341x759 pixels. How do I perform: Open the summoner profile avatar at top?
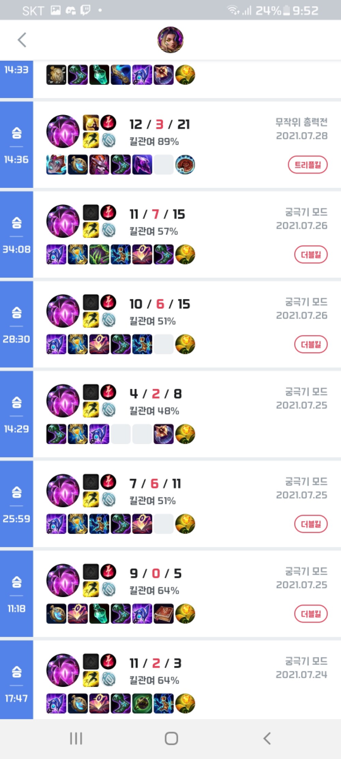[170, 40]
